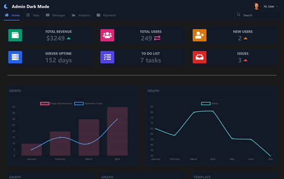Open the Home tab
This screenshot has height=179, width=284.
pos(12,16)
